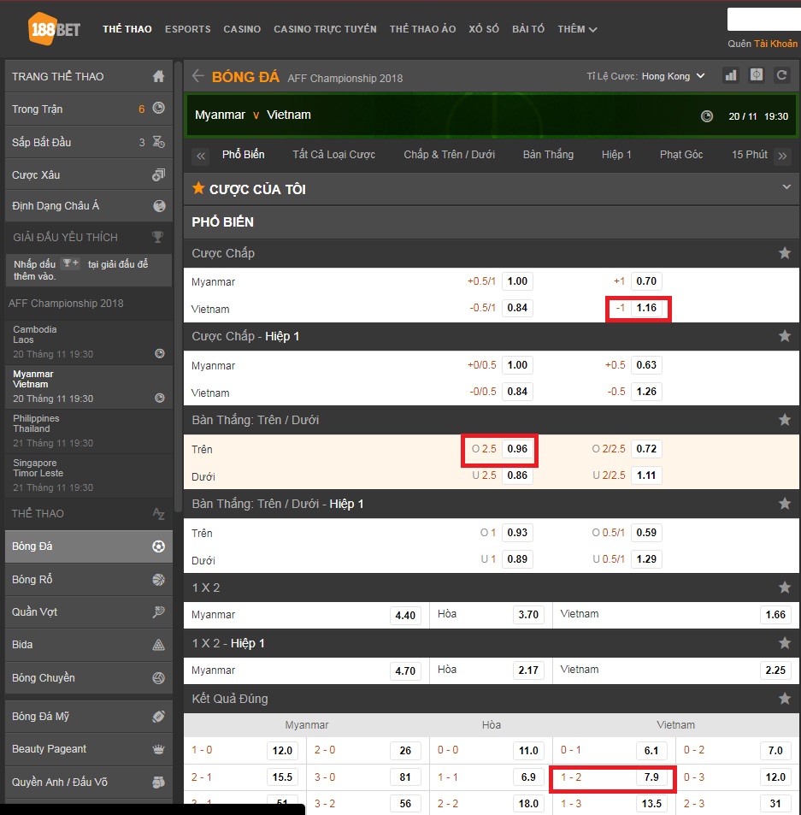801x815 pixels.
Task: Click the Cược Xâu parlay icon
Action: 158,174
